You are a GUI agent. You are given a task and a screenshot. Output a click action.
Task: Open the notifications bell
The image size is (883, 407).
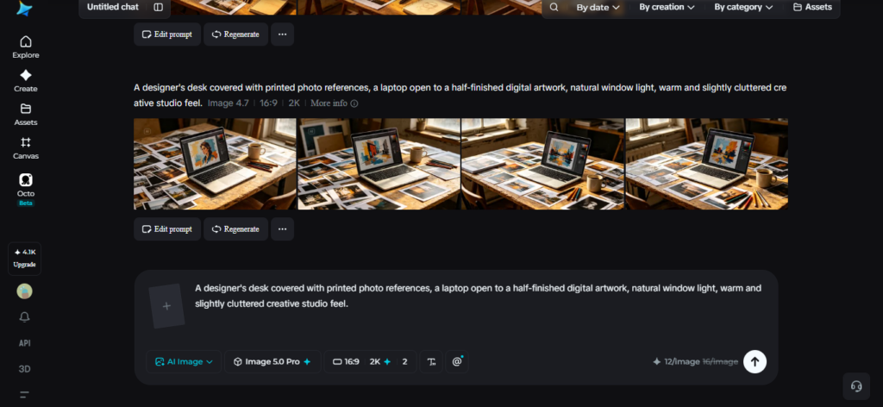25,317
